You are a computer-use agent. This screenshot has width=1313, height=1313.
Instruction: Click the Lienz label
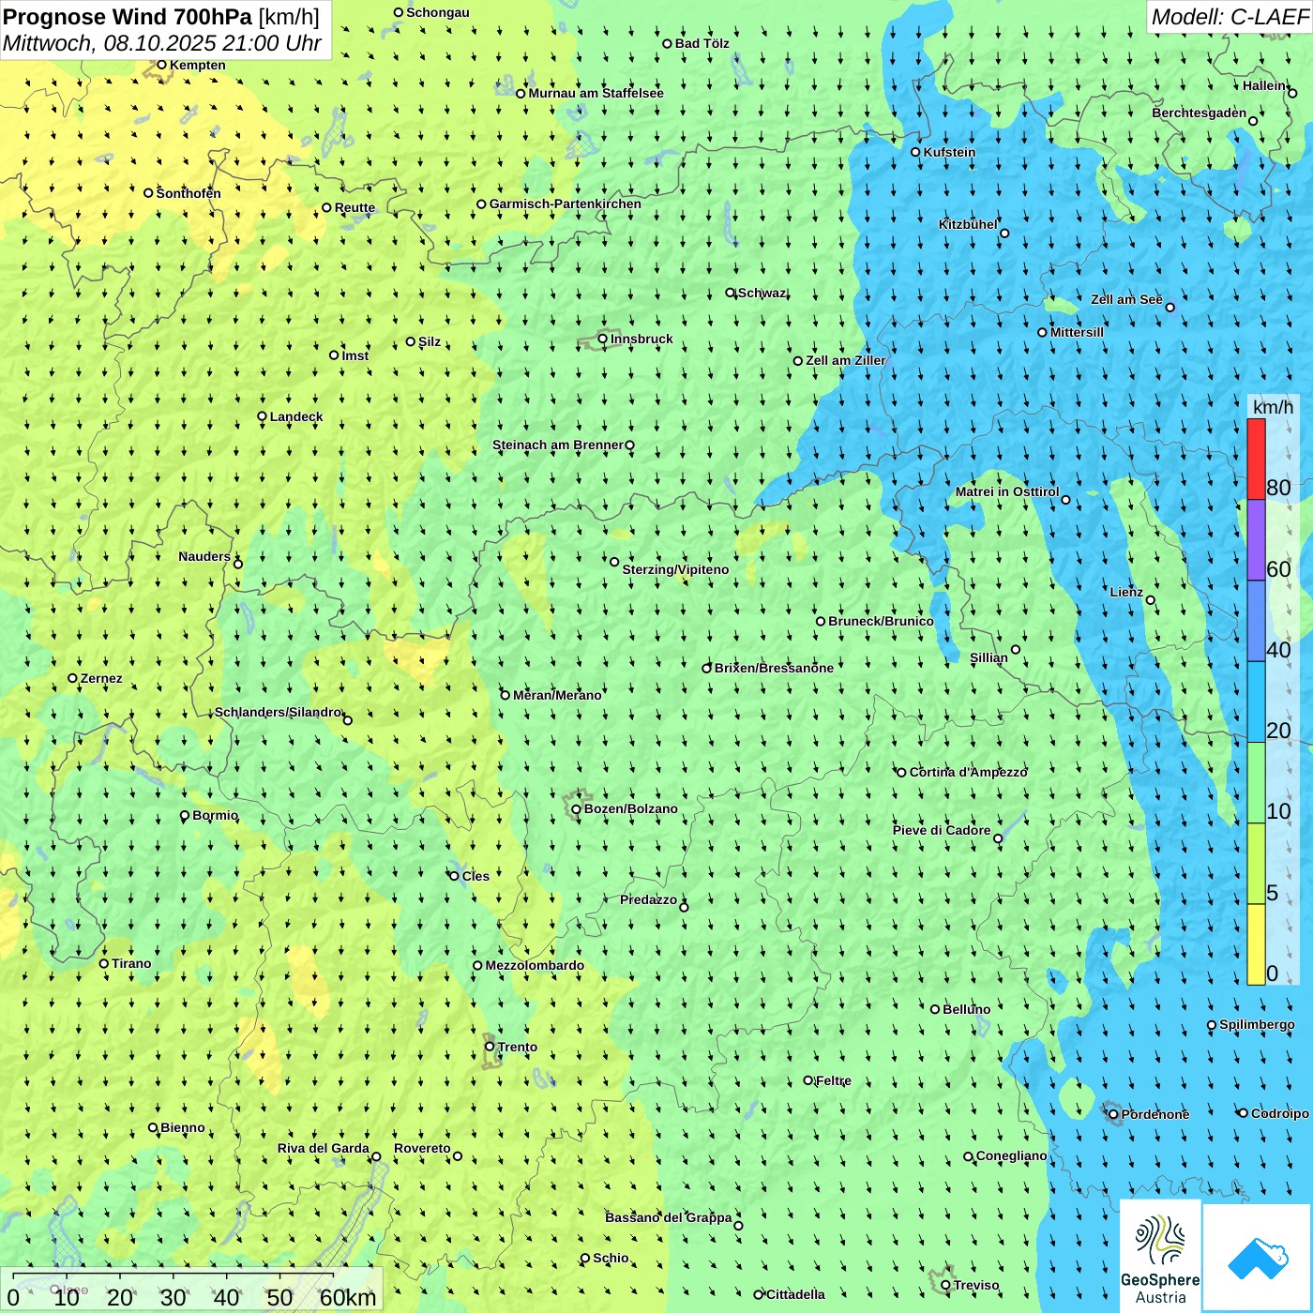(x=1125, y=592)
